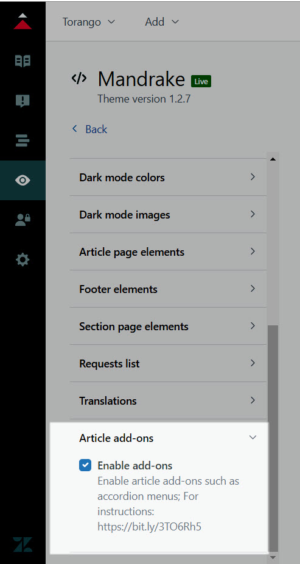Click the settings panel scrollbar thumb
300x564 pixels.
[x=273, y=438]
